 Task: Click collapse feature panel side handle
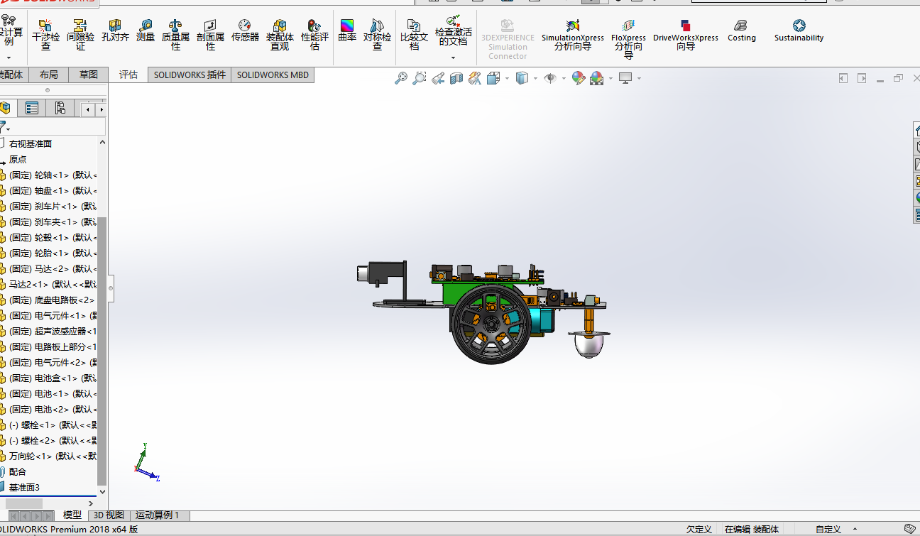[111, 288]
